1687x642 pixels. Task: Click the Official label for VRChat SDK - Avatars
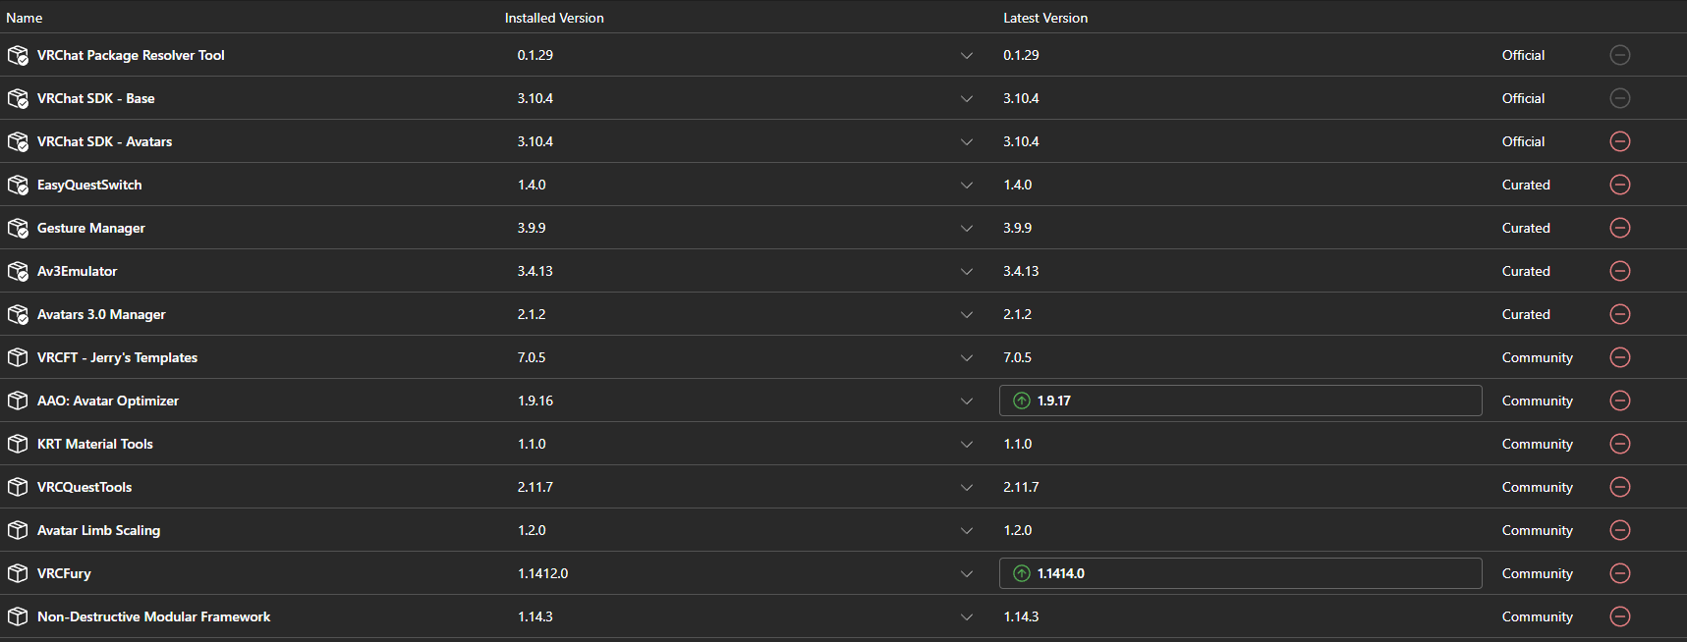click(x=1523, y=141)
